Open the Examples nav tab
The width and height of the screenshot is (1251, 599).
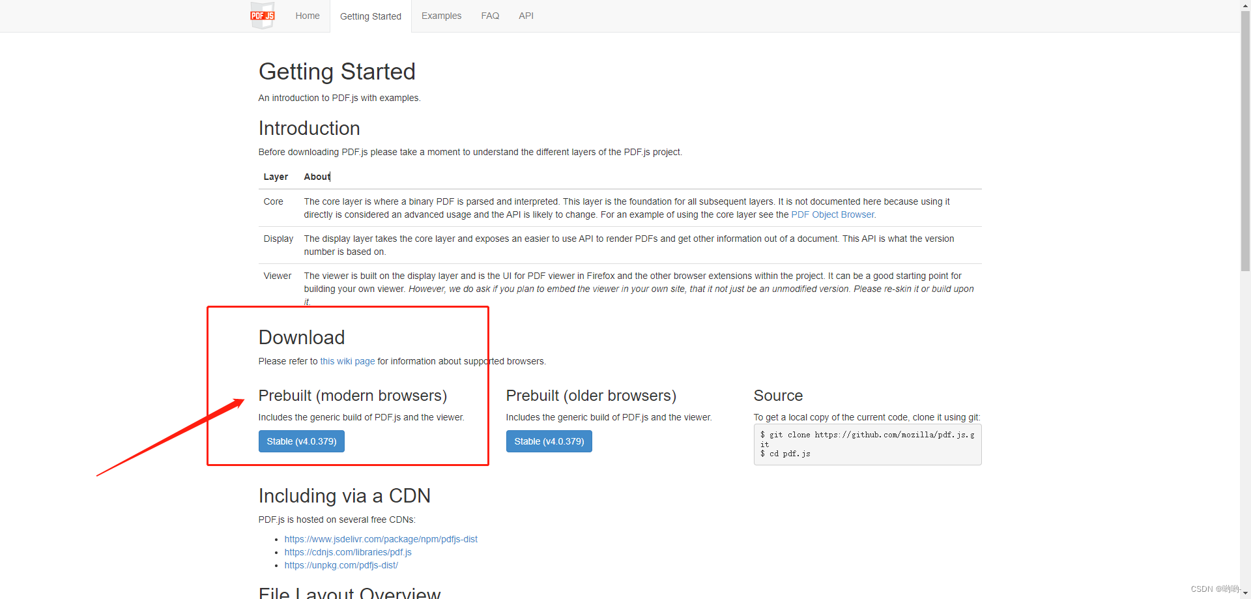coord(441,16)
